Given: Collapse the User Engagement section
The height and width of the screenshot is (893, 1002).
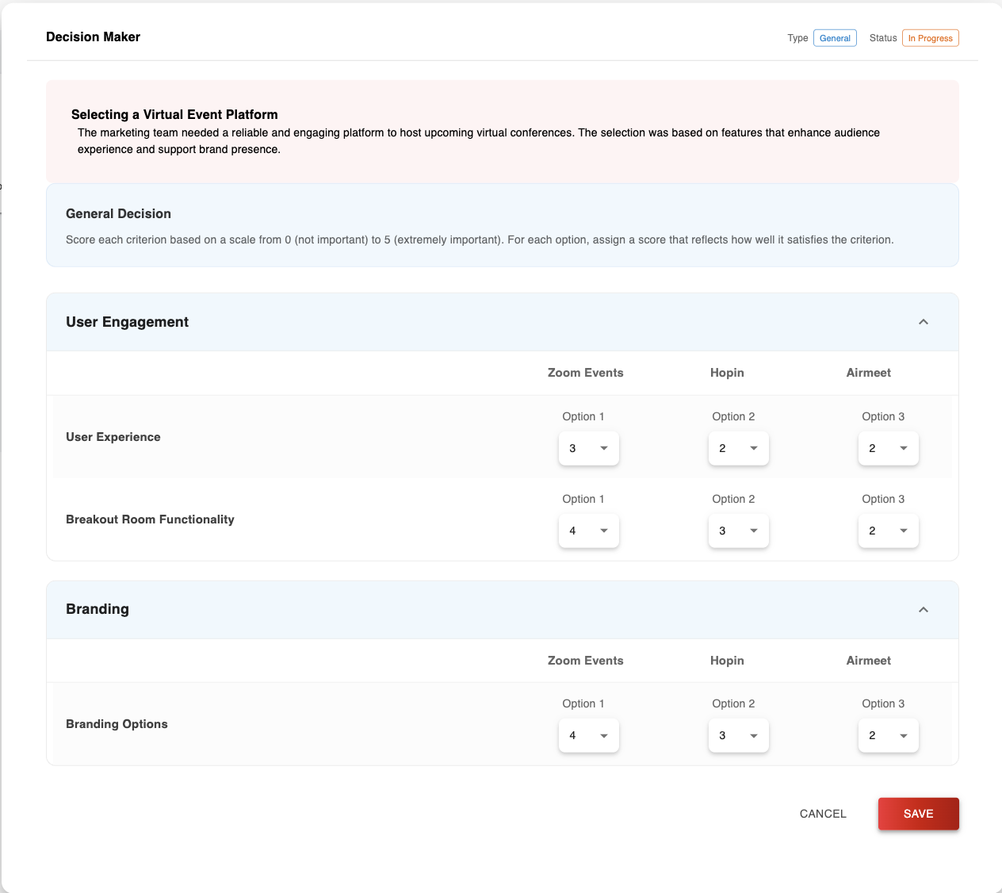Looking at the screenshot, I should (x=923, y=322).
